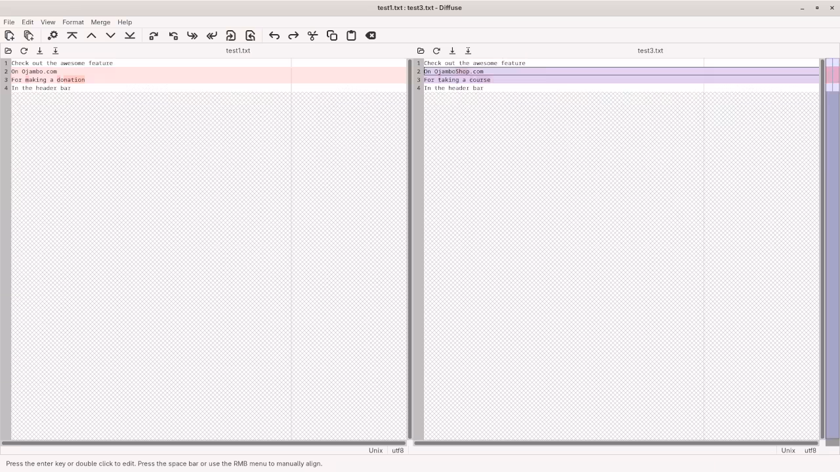
Task: Go to the previous difference
Action: 91,35
